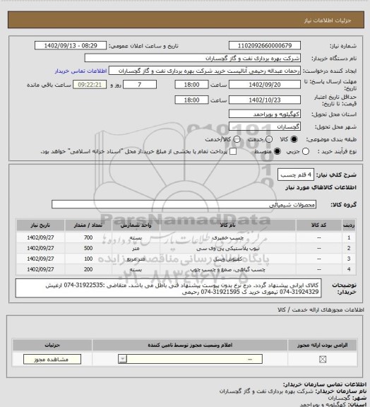The image size is (370, 407).
Task: Open the permit status dropdown arrow
Action: point(122,359)
